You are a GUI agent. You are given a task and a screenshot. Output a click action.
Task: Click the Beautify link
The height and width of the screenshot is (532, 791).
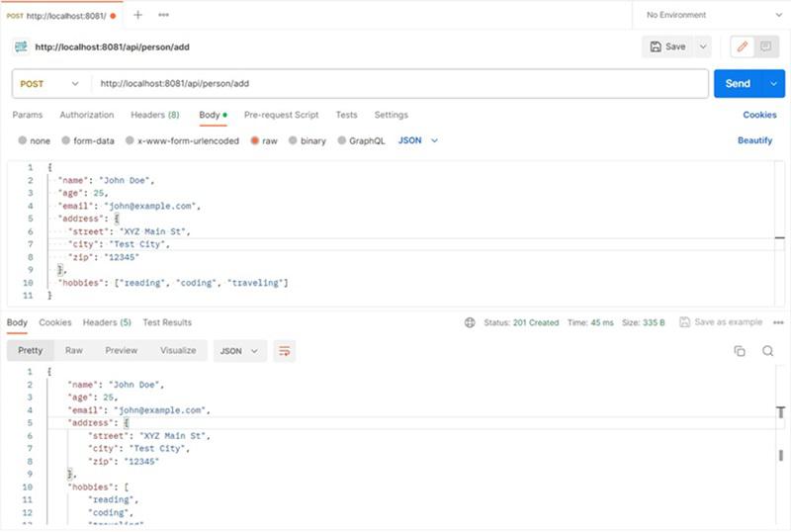tap(754, 140)
